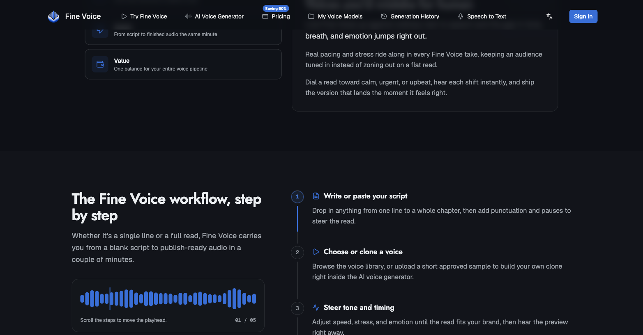Click the folder icon for My Voice Models
Image resolution: width=643 pixels, height=335 pixels.
[x=311, y=16]
